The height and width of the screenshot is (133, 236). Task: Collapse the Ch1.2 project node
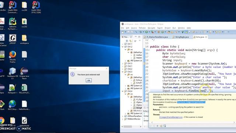tap(123, 47)
